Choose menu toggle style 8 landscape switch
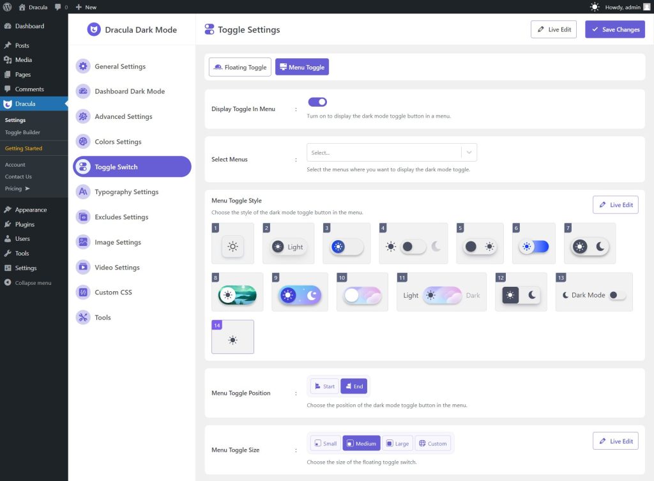 (x=238, y=292)
